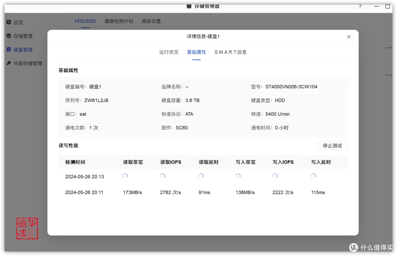Click the 检测时间 column header
Viewport: 397px width, 256px height.
click(75, 162)
